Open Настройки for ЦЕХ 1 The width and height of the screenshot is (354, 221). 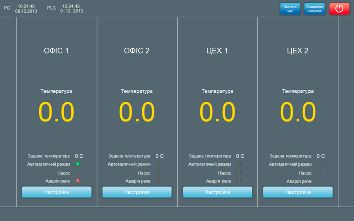(217, 192)
